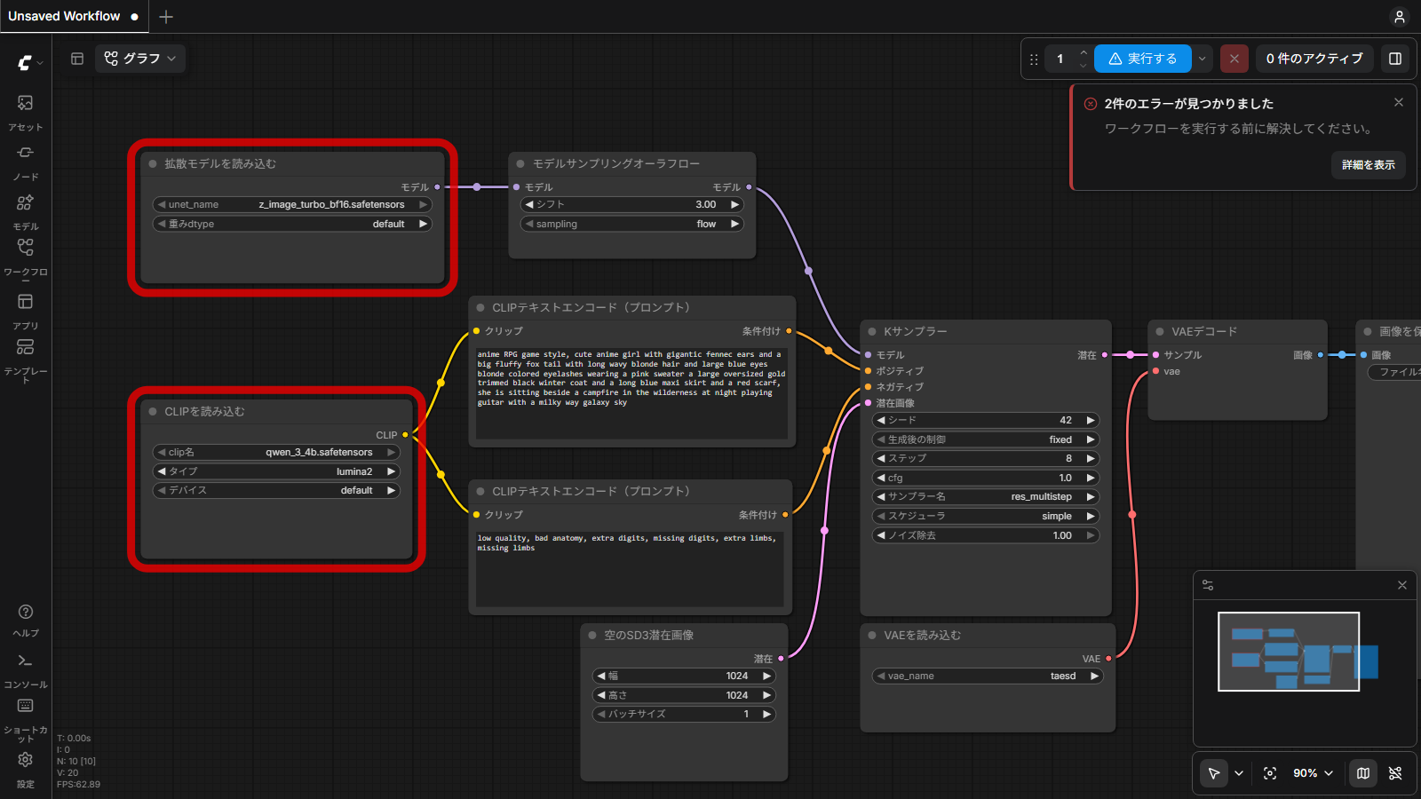Viewport: 1421px width, 799px height.
Task: Click fit-view icon in bottom toolbar
Action: [x=1270, y=773]
